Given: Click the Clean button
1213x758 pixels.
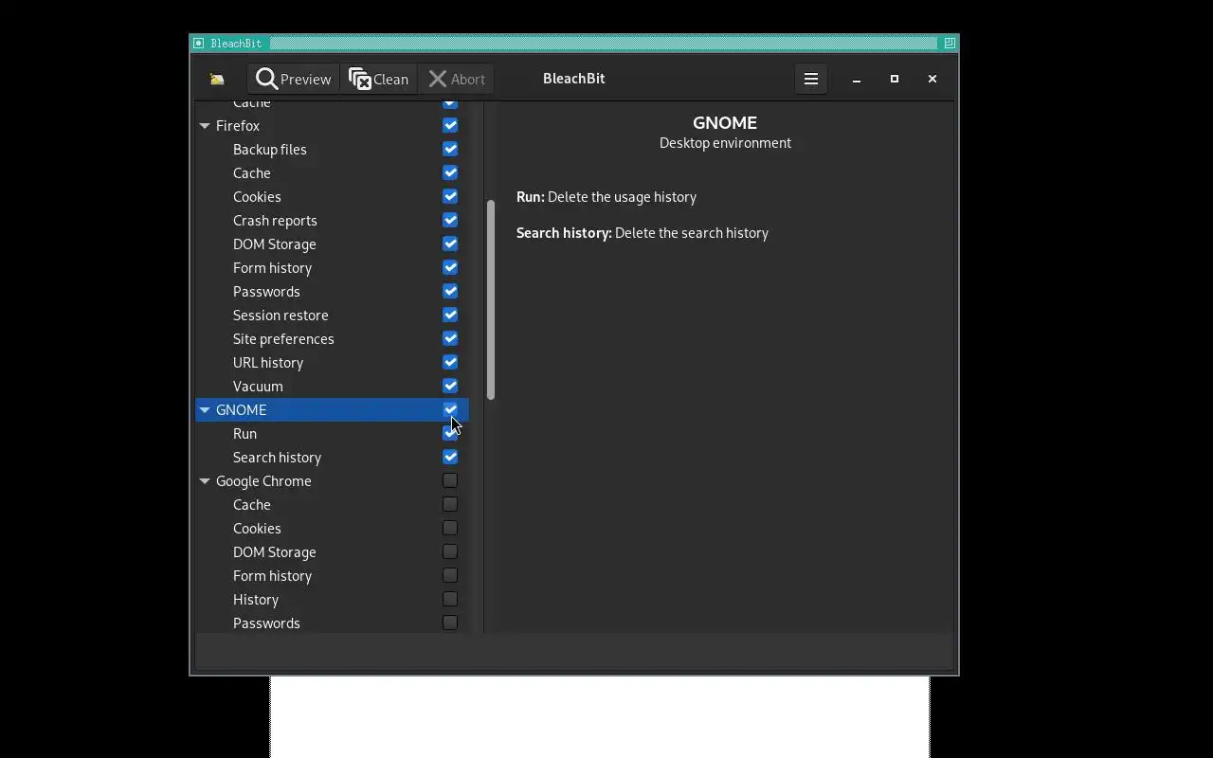Looking at the screenshot, I should point(379,79).
